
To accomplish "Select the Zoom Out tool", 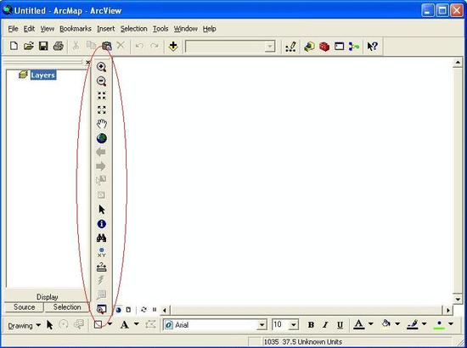I will 102,81.
